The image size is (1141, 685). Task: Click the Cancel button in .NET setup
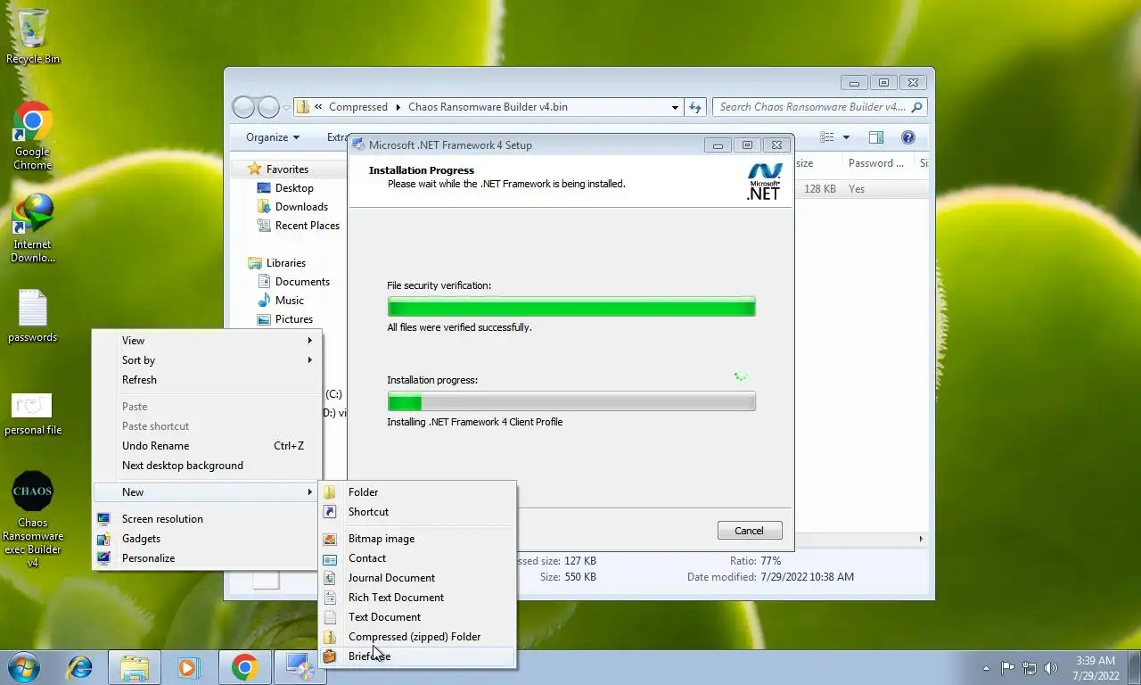pyautogui.click(x=749, y=531)
